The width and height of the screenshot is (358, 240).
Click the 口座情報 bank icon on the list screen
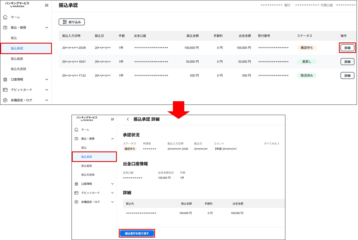click(x=5, y=79)
